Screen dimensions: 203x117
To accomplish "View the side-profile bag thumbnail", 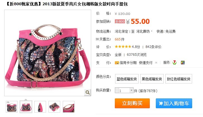I will (40, 107).
